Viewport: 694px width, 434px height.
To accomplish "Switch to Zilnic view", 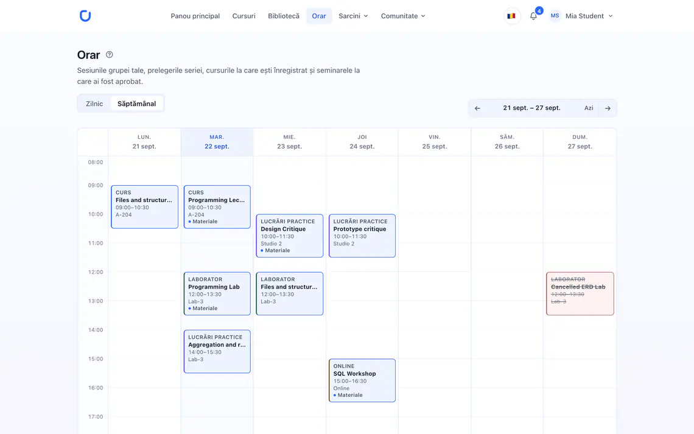I will click(94, 103).
